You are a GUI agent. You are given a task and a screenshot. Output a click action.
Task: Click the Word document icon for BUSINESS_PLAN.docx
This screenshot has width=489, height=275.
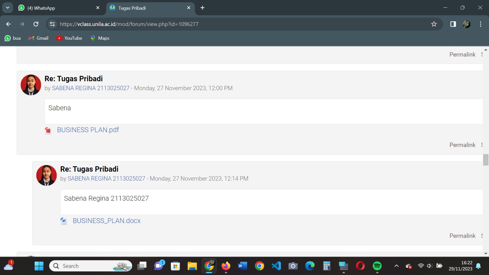64,221
